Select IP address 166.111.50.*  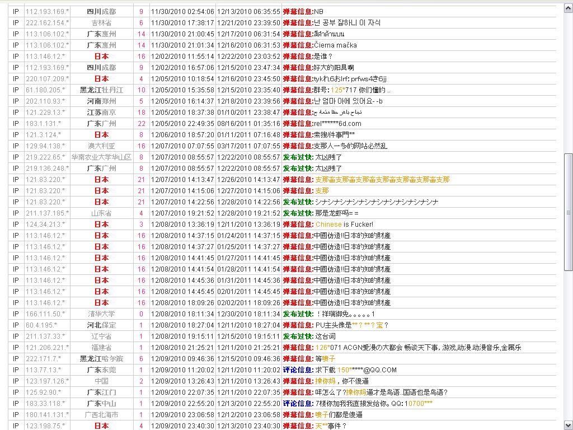pyautogui.click(x=45, y=314)
